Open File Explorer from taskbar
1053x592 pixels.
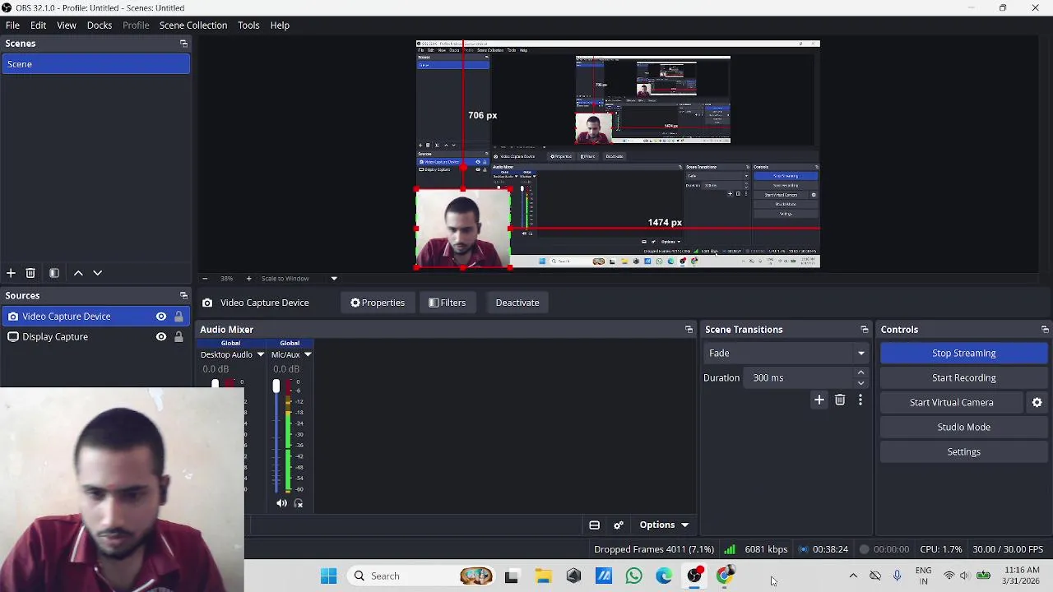point(543,576)
